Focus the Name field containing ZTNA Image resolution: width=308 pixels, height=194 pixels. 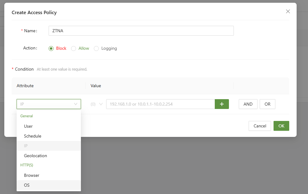141,31
